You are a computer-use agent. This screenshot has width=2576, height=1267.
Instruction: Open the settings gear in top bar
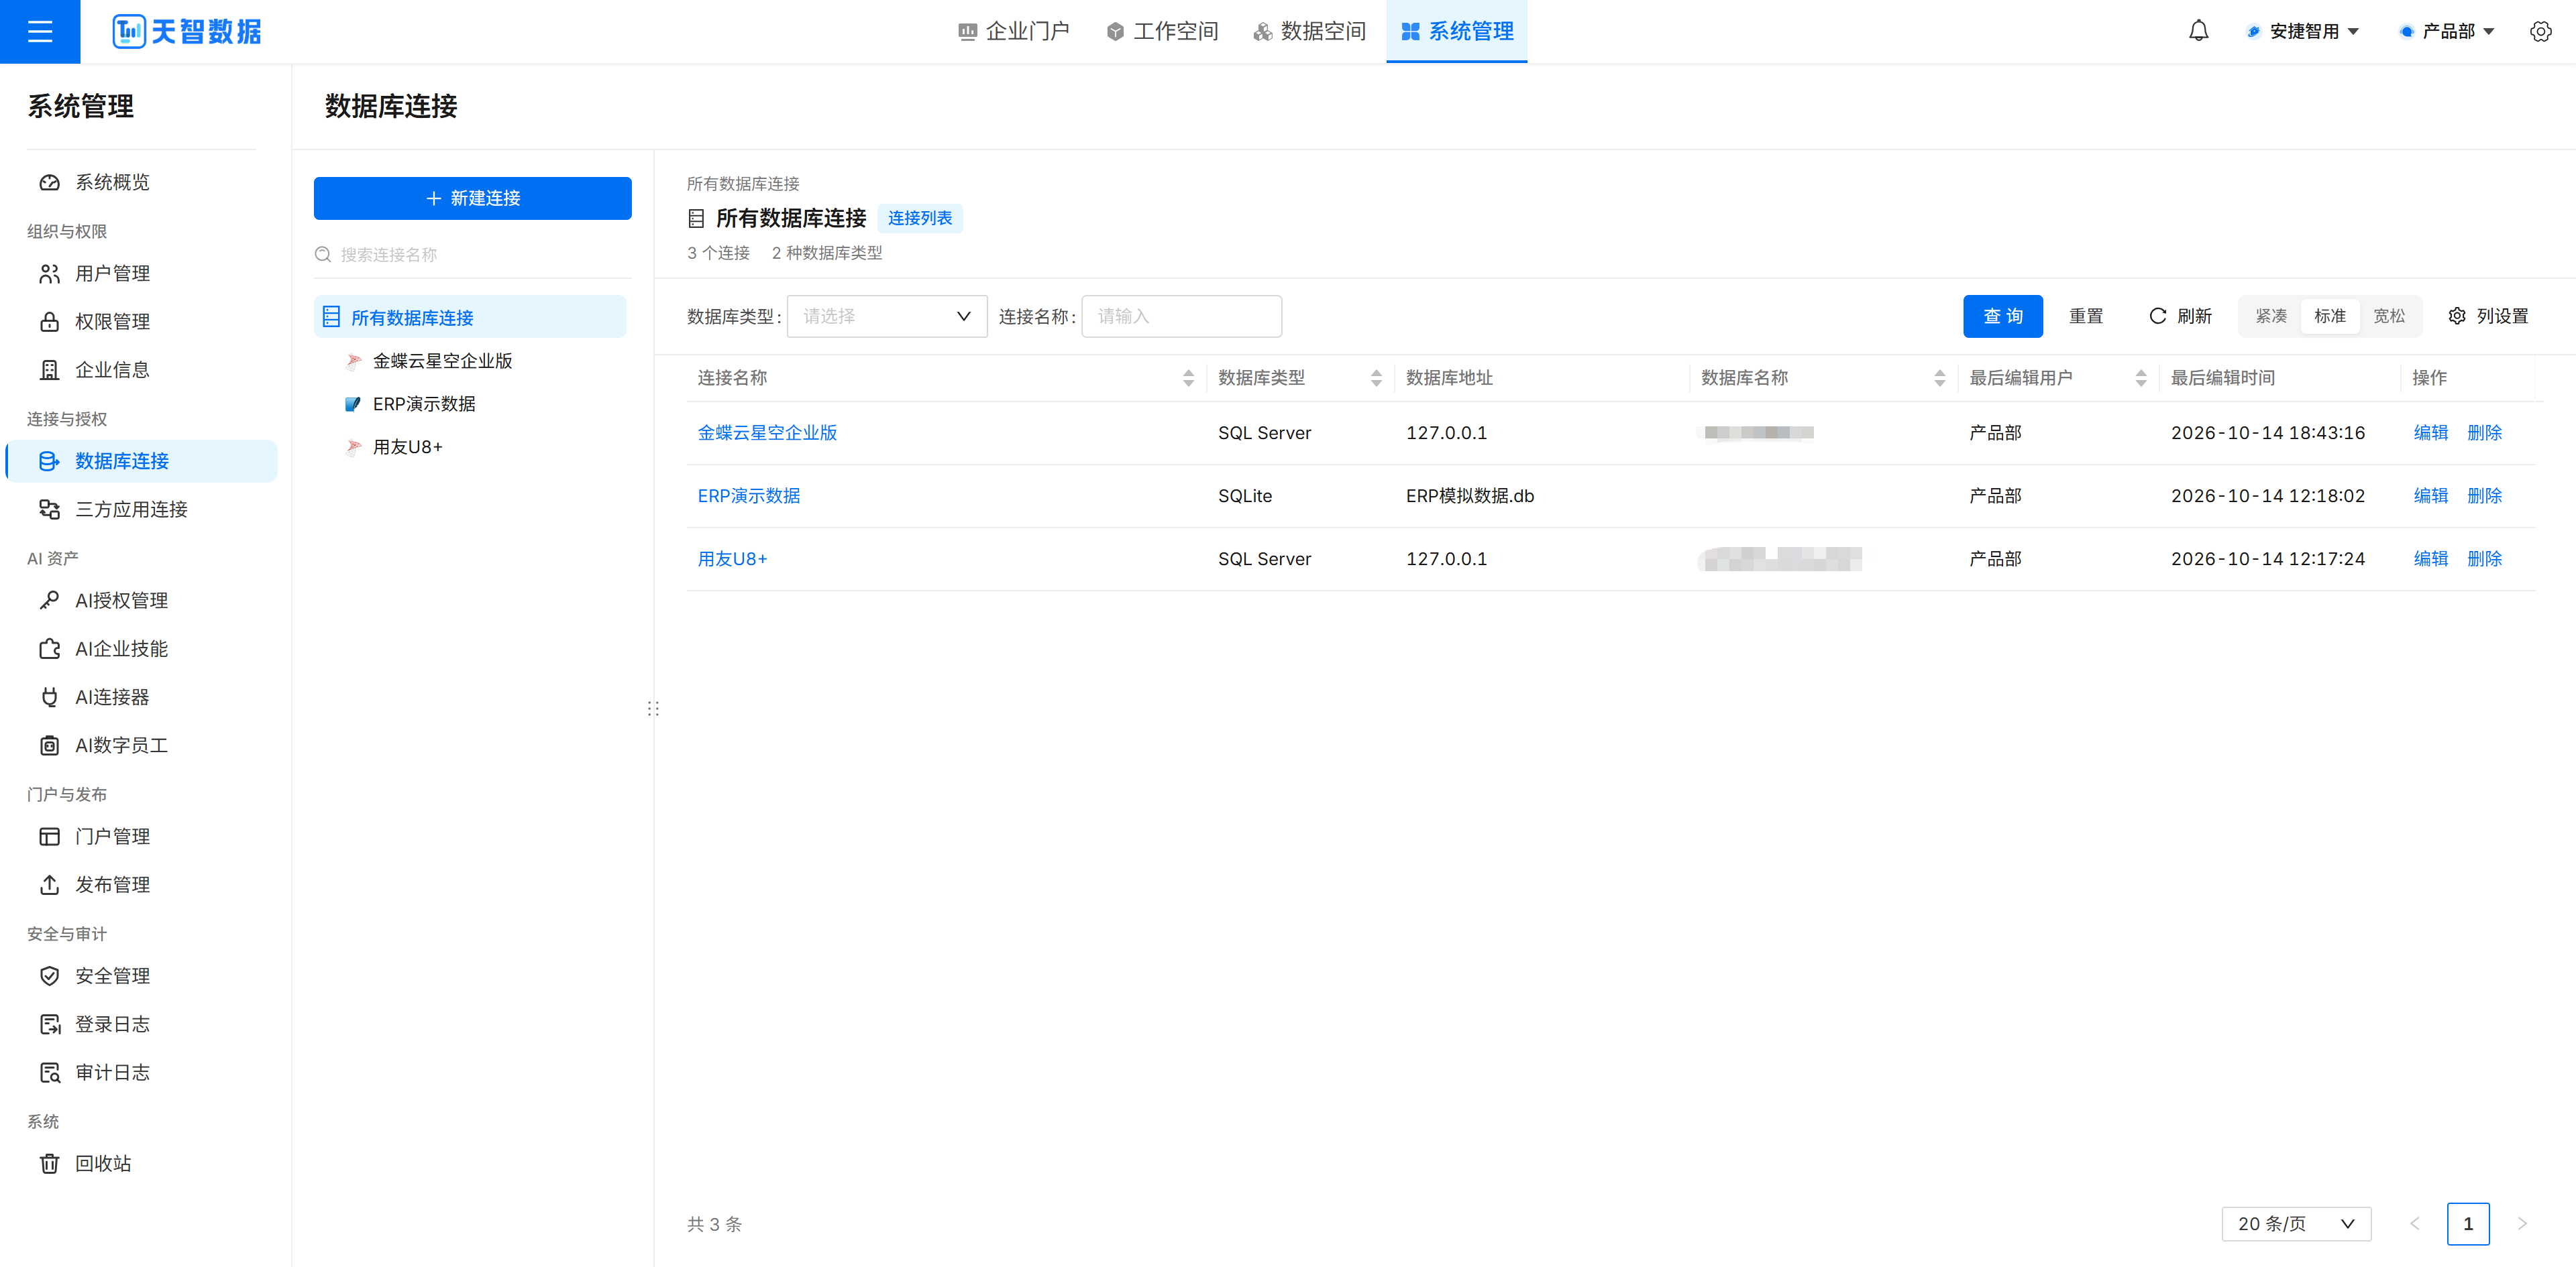(2540, 31)
